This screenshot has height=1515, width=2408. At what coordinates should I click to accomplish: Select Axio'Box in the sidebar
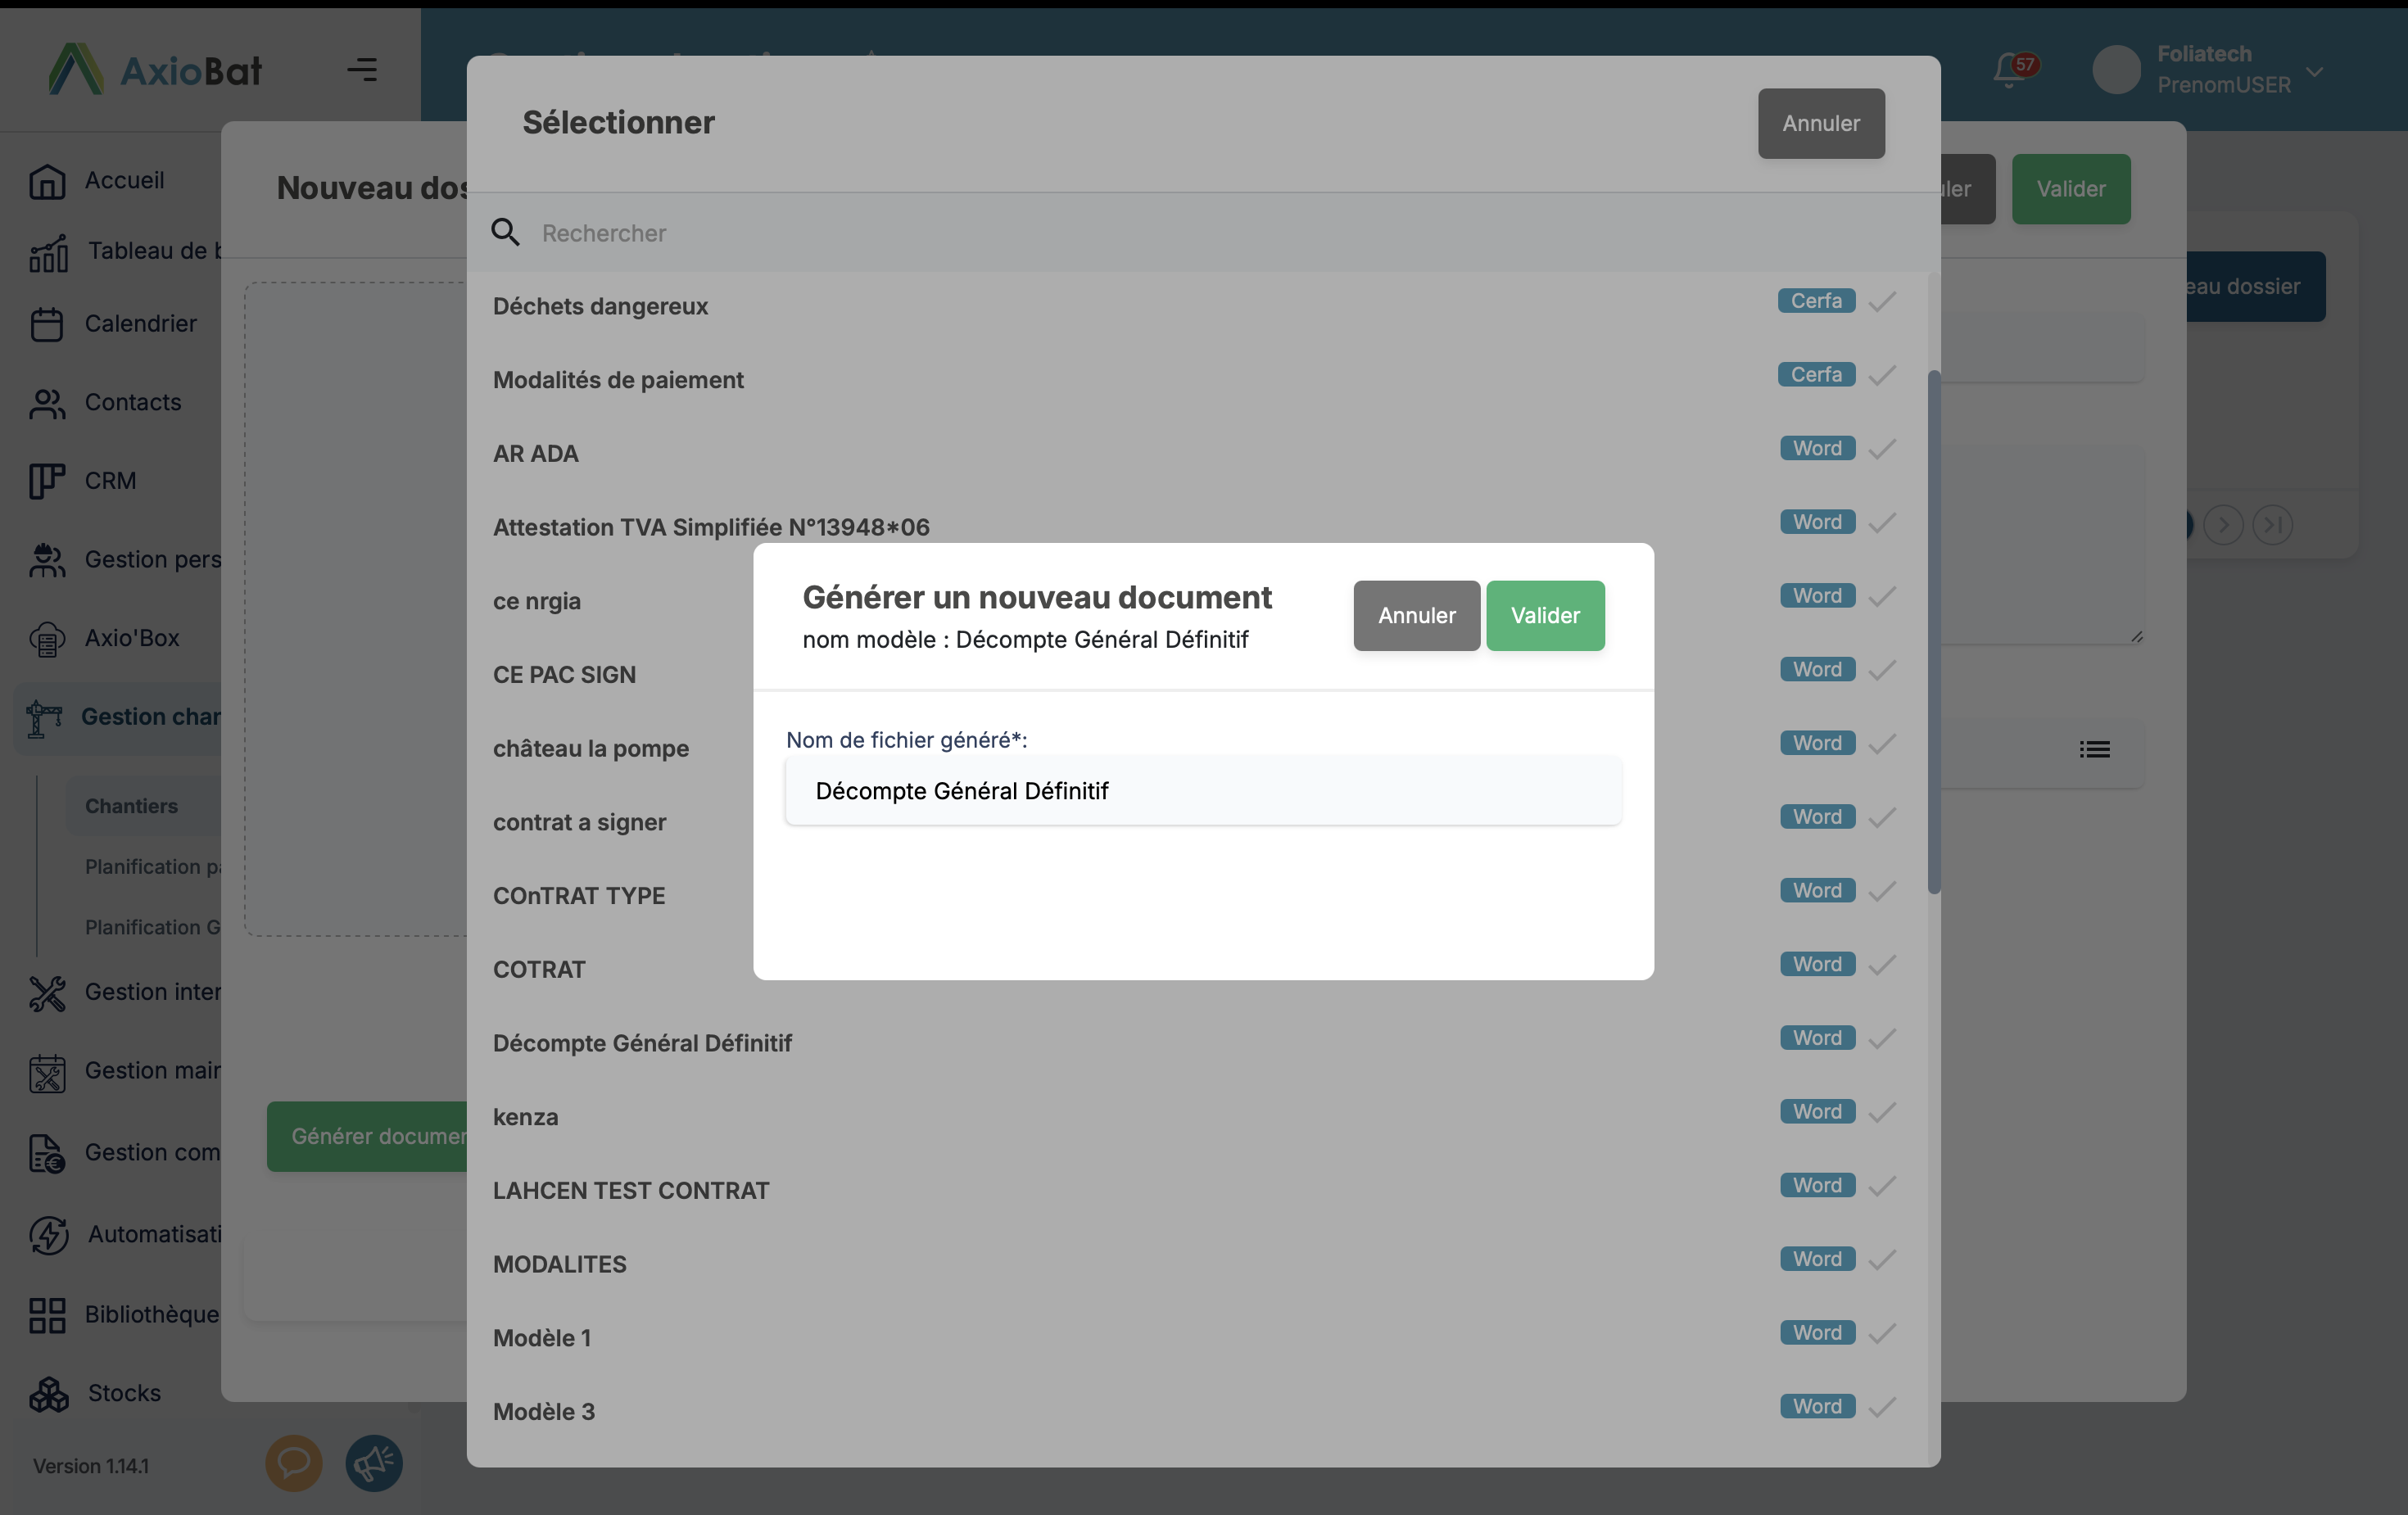[x=131, y=638]
